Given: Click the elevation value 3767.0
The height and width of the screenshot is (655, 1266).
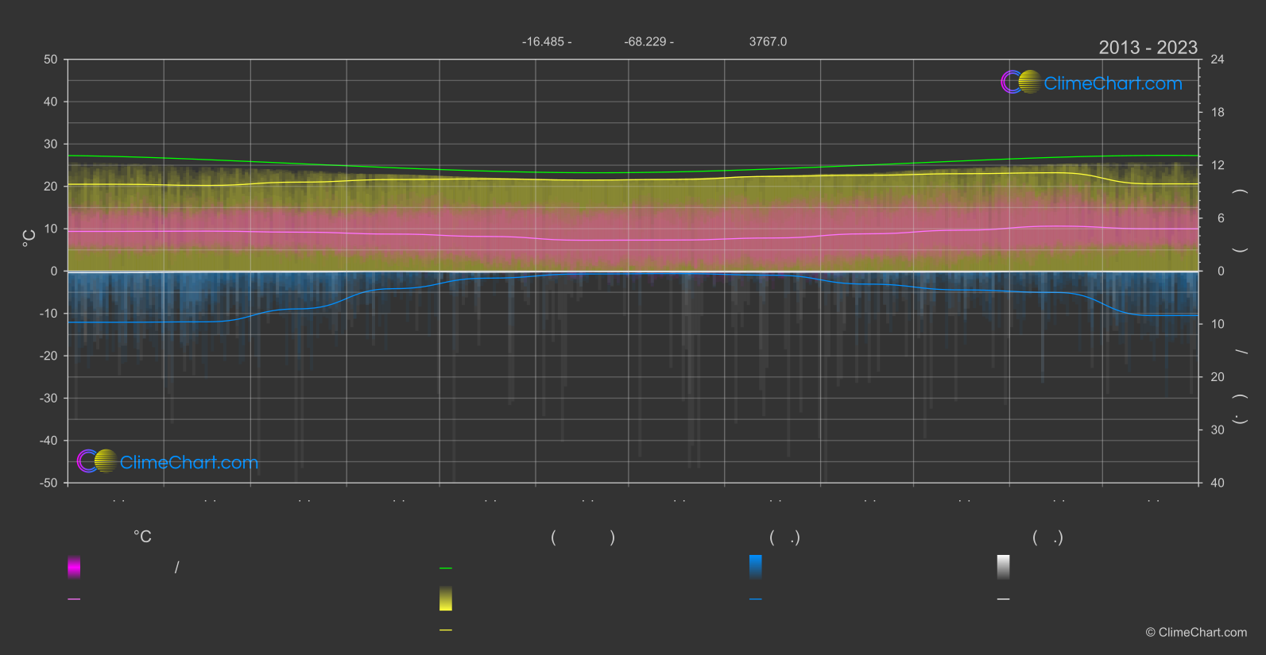Looking at the screenshot, I should click(x=768, y=41).
